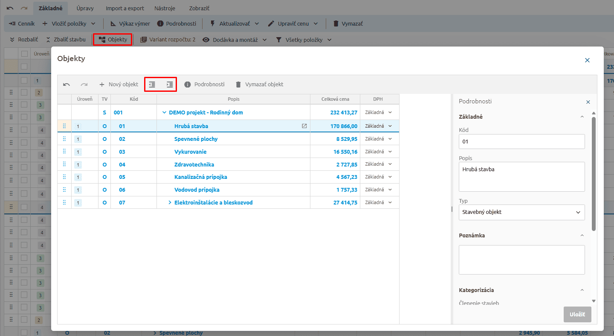Edit the Popis text area with Hrubá stavba
This screenshot has height=336, width=614.
(521, 177)
